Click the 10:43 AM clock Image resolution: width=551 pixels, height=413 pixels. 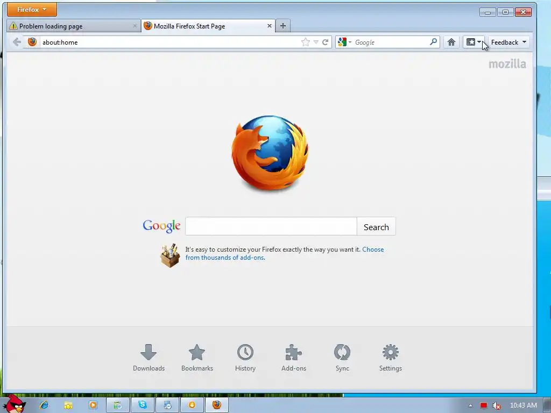[x=523, y=405]
